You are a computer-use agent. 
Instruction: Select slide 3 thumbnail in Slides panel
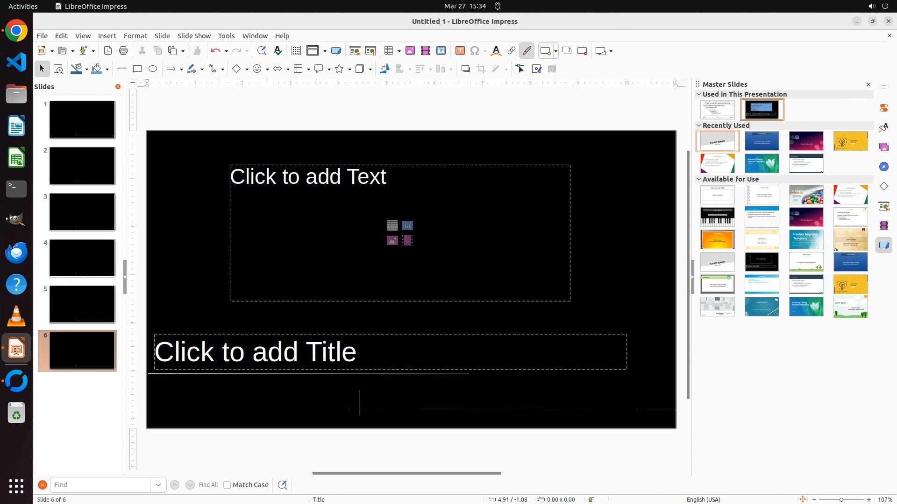pos(82,212)
